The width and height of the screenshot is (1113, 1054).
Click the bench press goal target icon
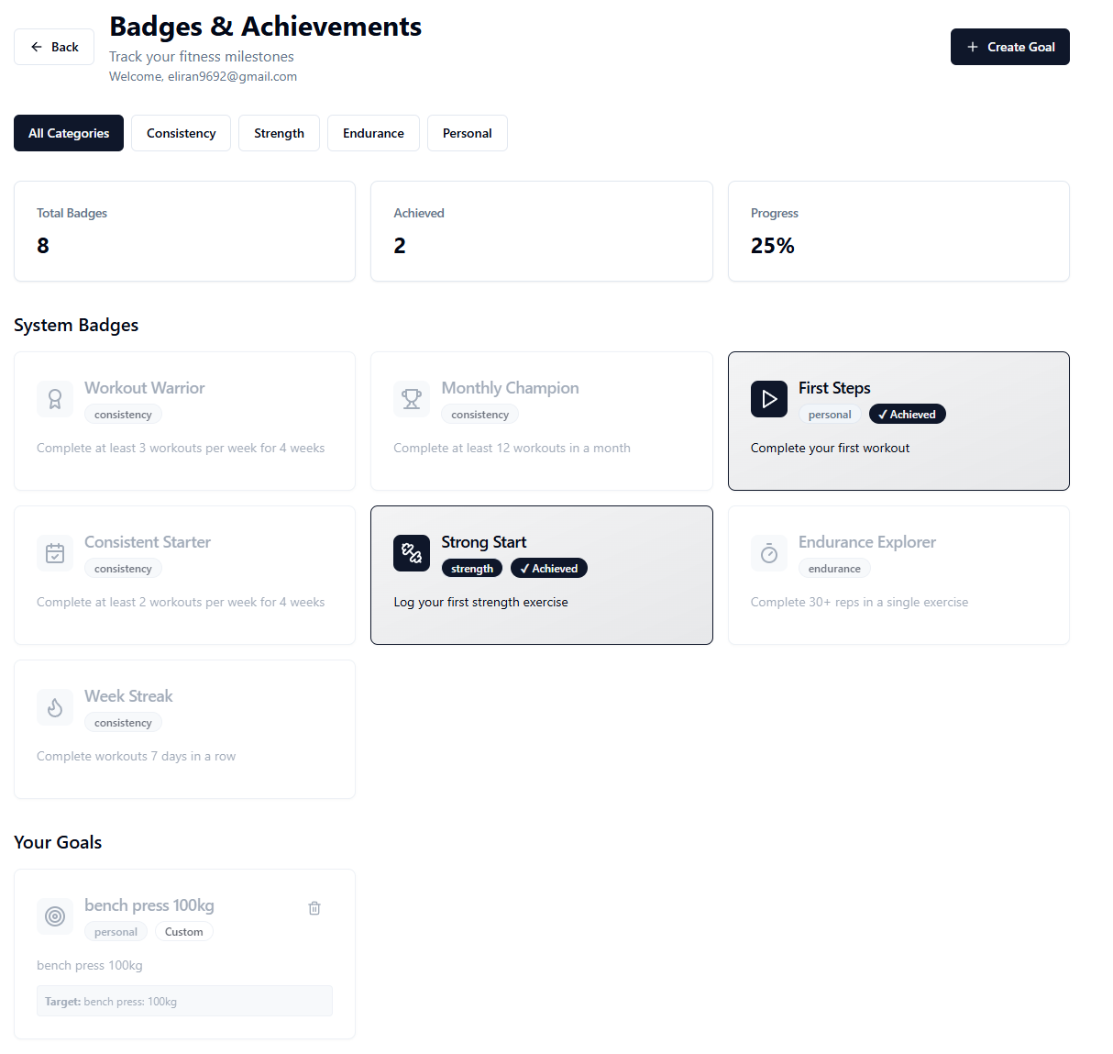click(x=54, y=916)
